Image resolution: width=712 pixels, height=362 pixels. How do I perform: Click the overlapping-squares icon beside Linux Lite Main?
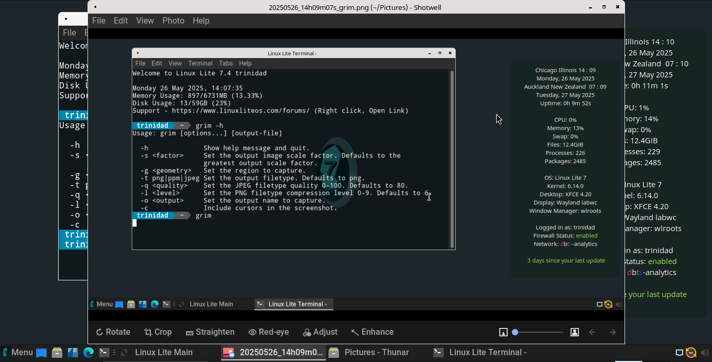point(124,353)
